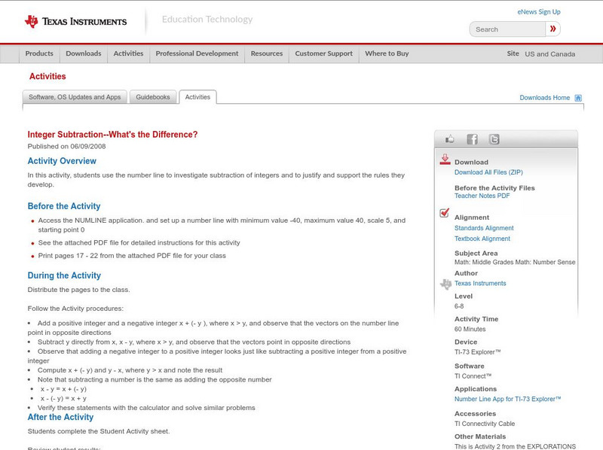Open the Downloads menu

[84, 53]
